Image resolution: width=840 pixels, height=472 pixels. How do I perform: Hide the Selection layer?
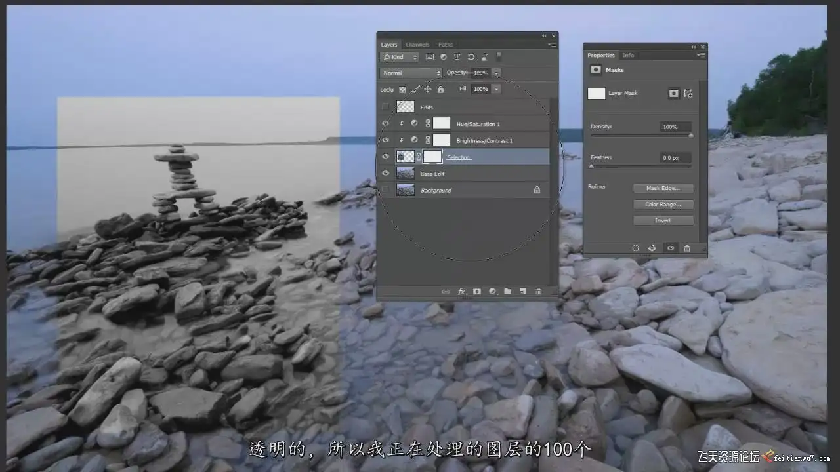(386, 157)
